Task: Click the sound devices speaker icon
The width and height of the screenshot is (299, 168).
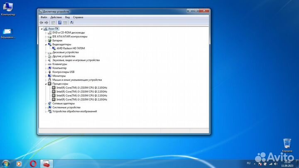Action: coord(49,60)
